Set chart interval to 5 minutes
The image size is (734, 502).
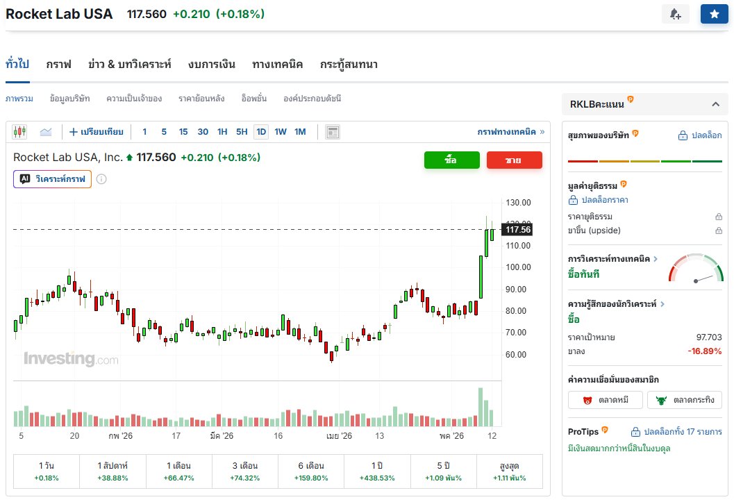pos(164,132)
